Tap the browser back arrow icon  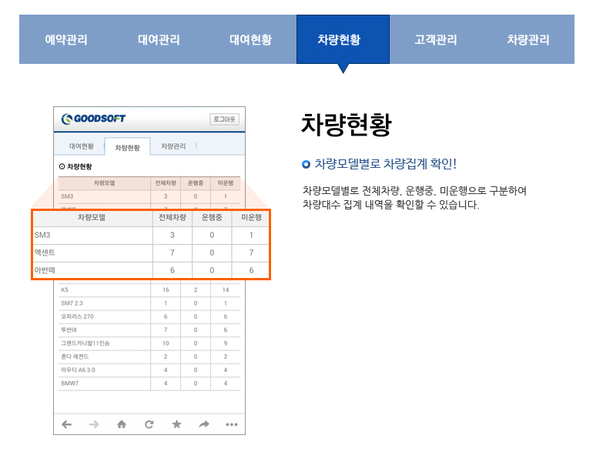[x=67, y=424]
